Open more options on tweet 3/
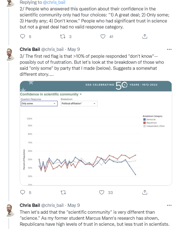The height and width of the screenshot is (229, 176). 169,49
